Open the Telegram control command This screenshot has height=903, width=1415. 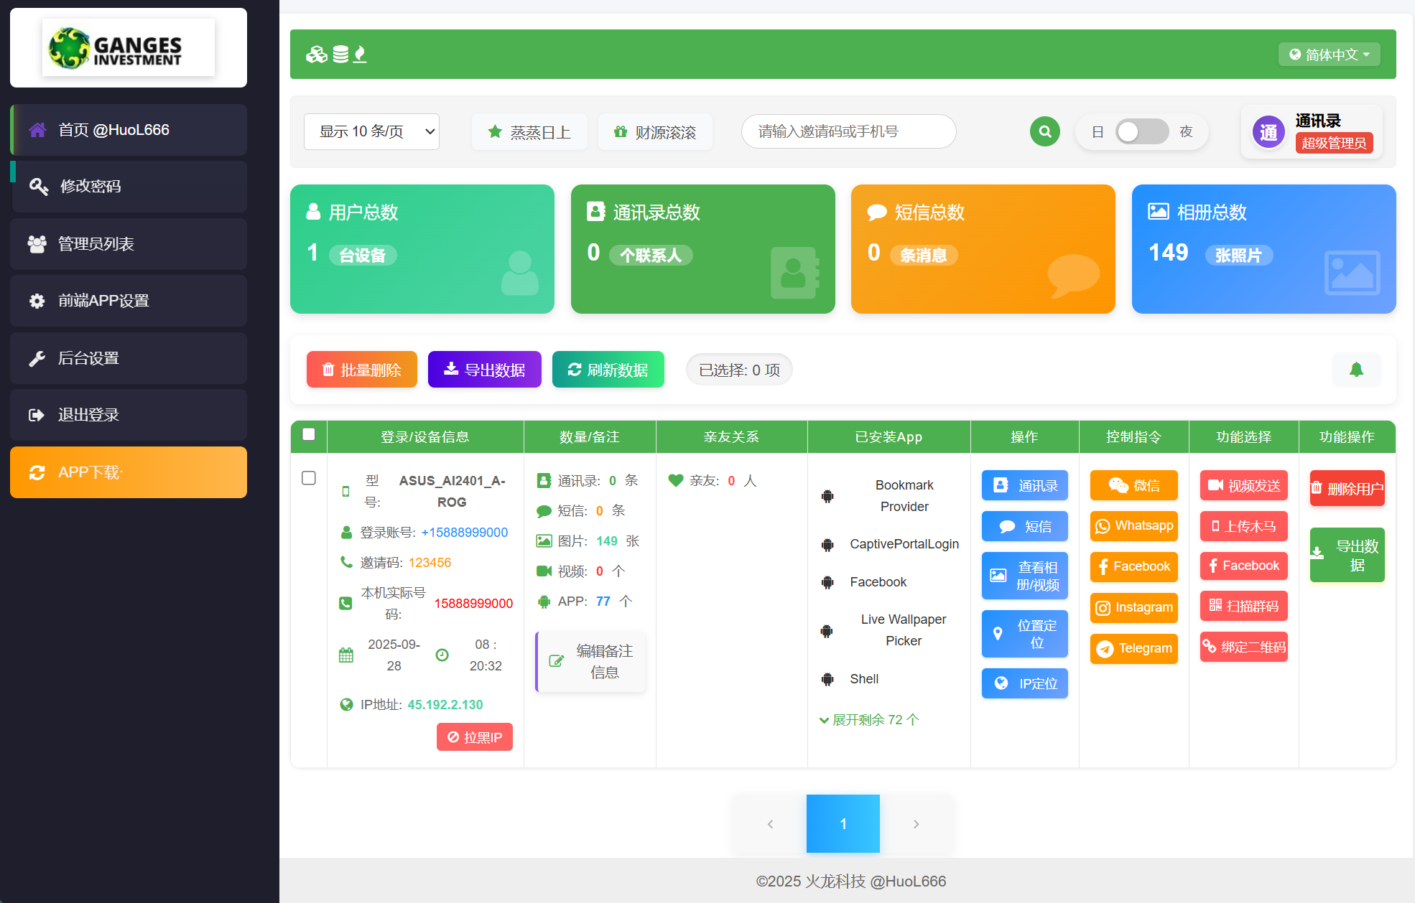[x=1133, y=648]
